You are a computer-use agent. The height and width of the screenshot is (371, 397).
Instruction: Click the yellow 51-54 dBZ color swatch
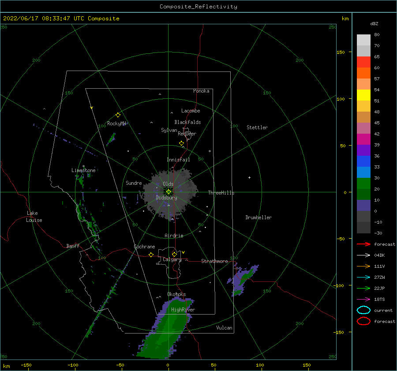tap(363, 95)
